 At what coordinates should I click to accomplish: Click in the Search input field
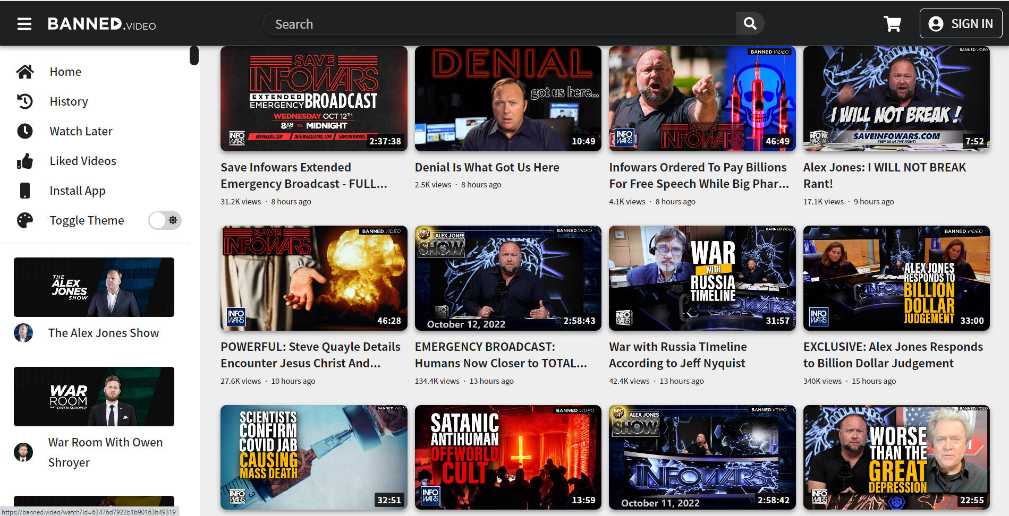[499, 24]
